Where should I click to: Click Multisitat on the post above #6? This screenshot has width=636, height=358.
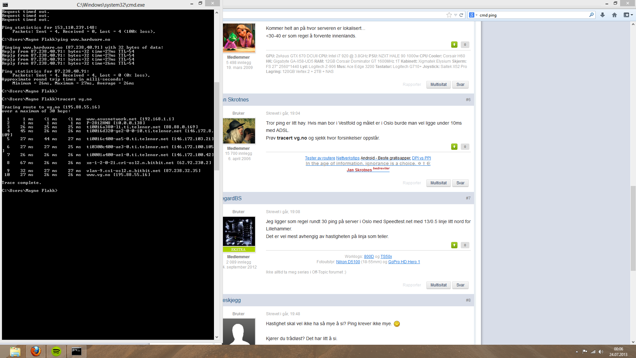pos(438,85)
